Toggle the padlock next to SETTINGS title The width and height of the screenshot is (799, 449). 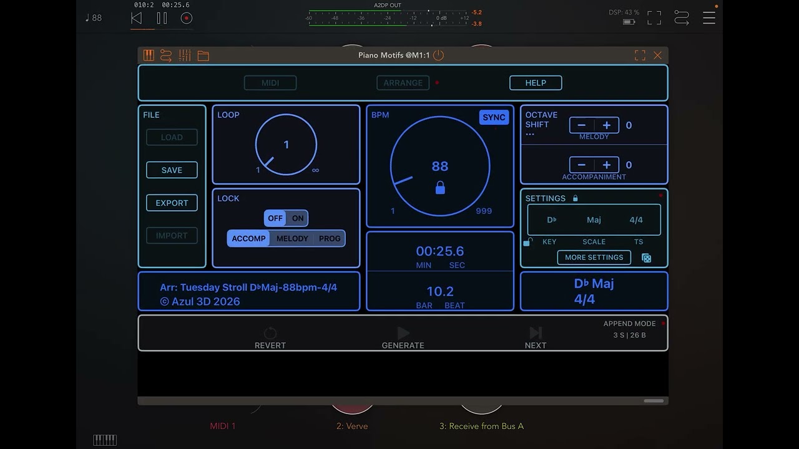click(576, 198)
